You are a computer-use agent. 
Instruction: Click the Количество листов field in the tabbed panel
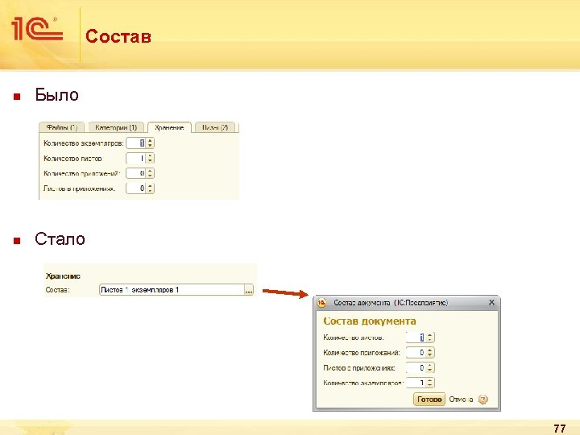(x=136, y=159)
